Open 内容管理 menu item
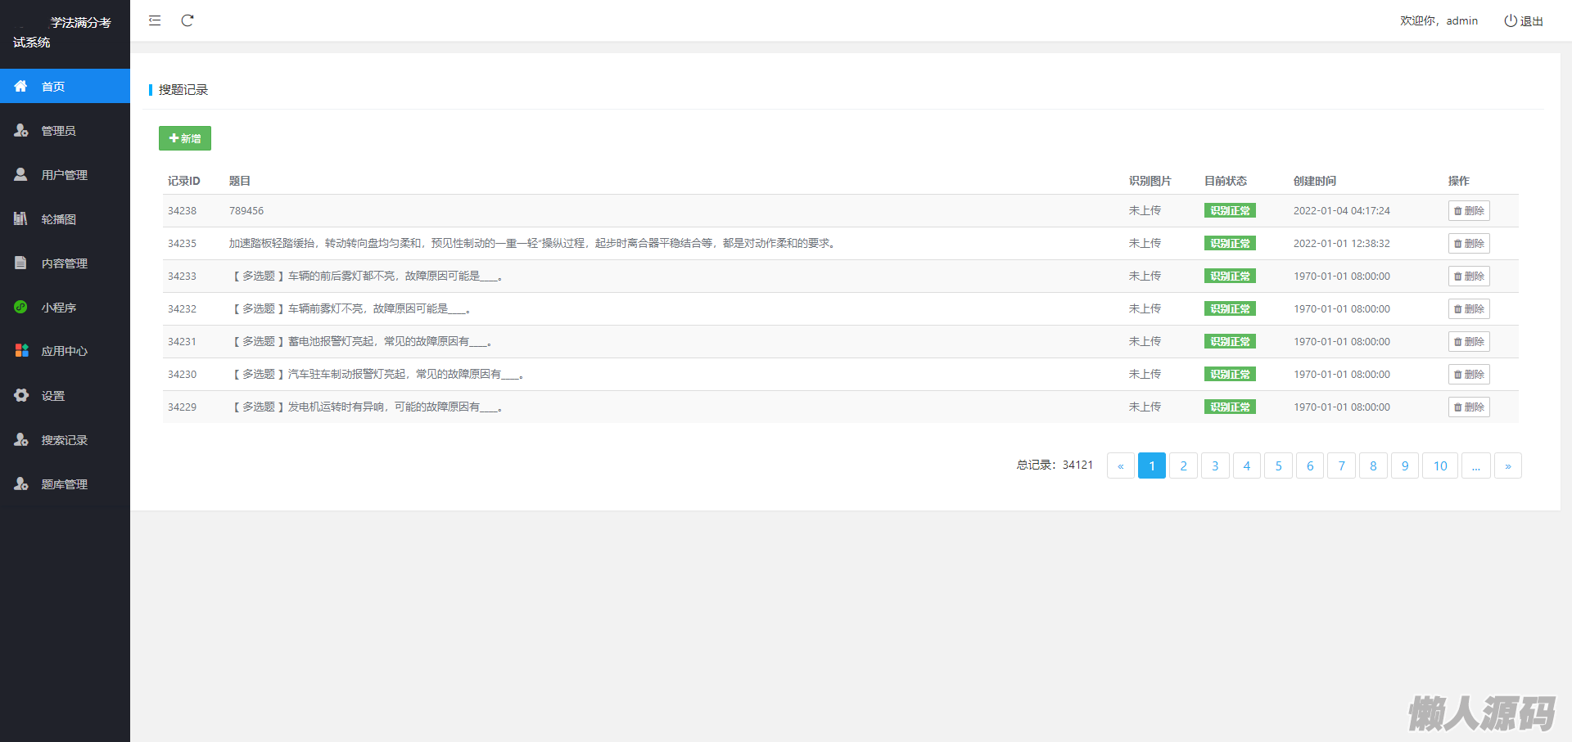Screen dimensions: 1572x742 [65, 263]
